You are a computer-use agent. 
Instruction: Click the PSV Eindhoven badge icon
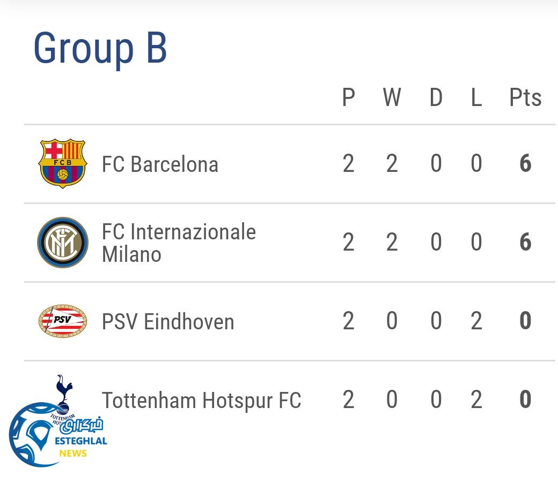point(63,321)
